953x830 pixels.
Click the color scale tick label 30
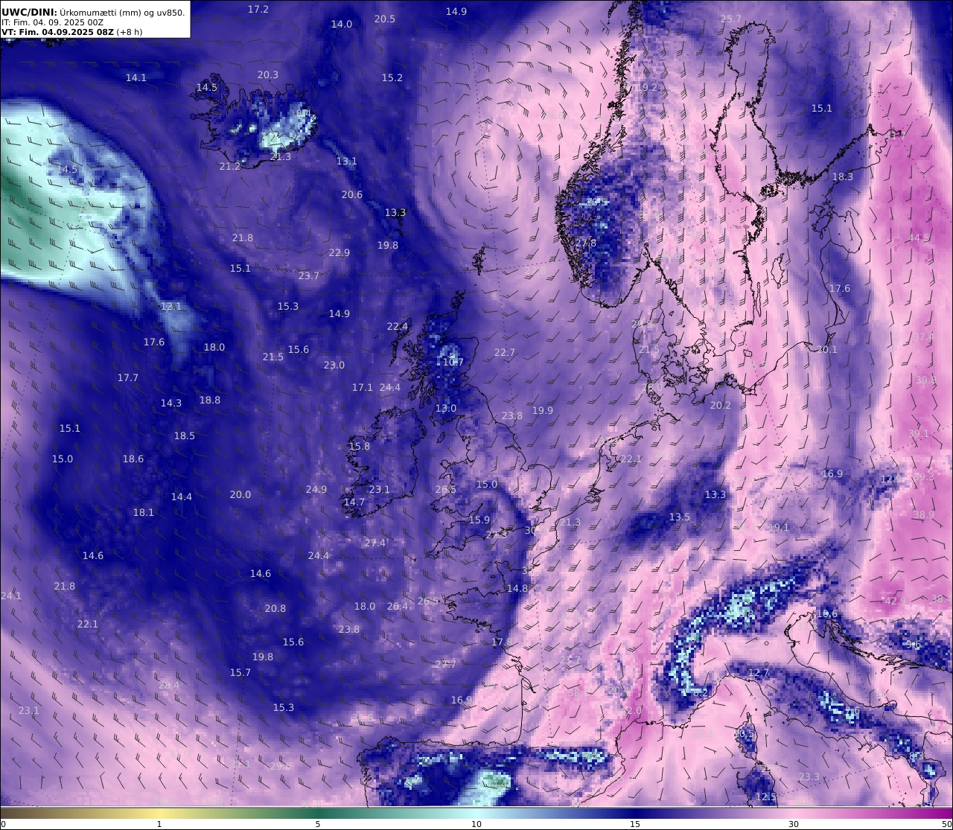tap(794, 824)
